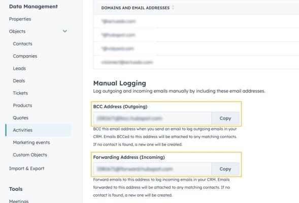Go to Companies settings
This screenshot has width=299, height=203.
click(25, 56)
